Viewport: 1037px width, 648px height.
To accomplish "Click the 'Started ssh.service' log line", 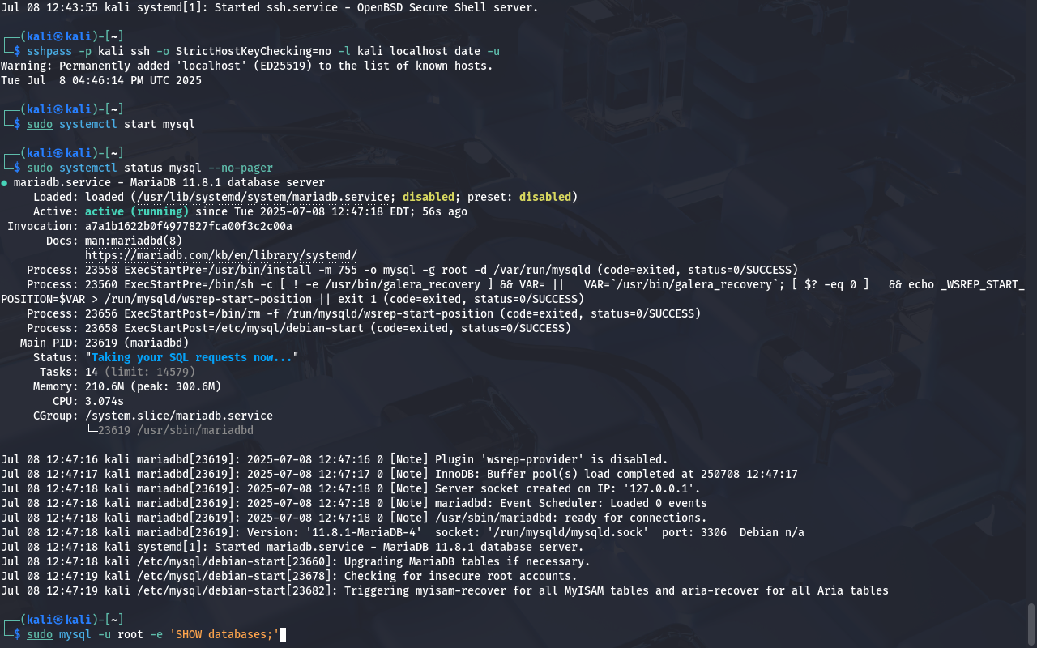I will (270, 7).
